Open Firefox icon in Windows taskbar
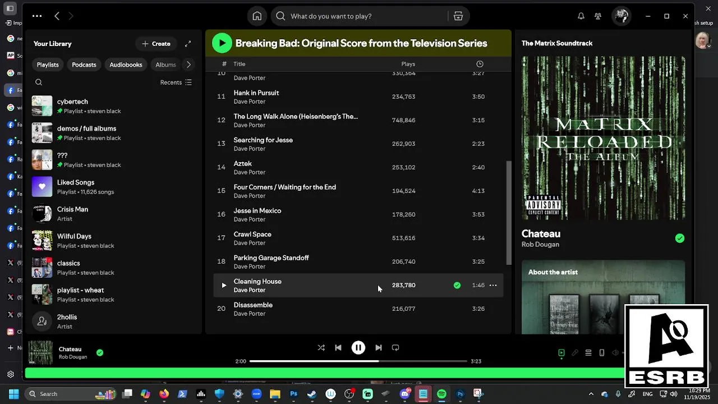The image size is (718, 404). [164, 394]
